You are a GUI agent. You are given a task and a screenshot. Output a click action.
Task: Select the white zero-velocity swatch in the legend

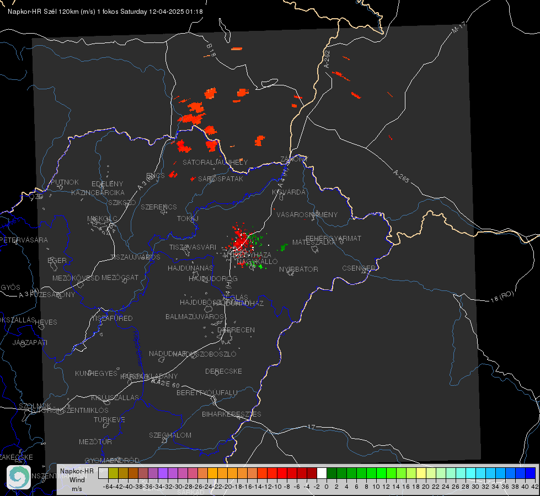[x=322, y=473]
